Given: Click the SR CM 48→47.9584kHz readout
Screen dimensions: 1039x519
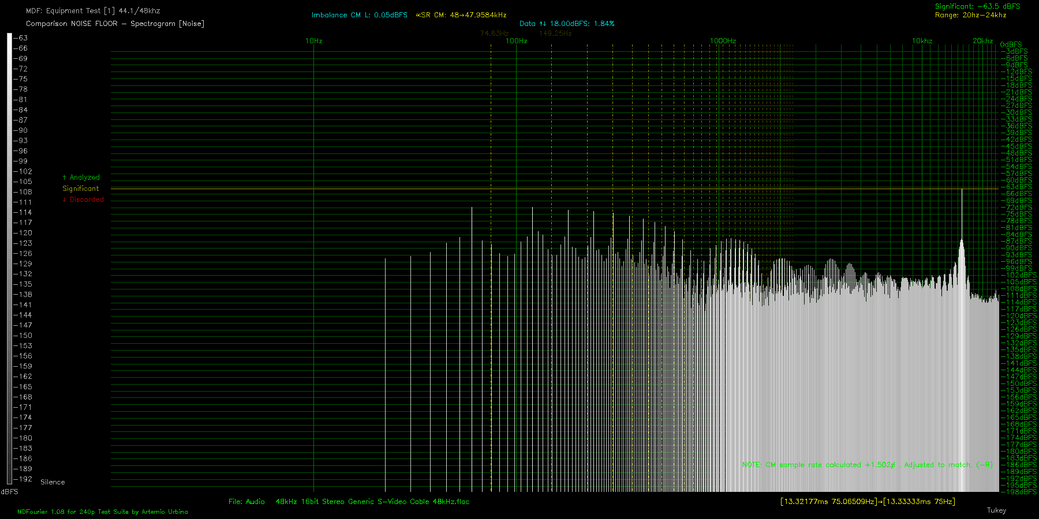Looking at the screenshot, I should (x=461, y=15).
